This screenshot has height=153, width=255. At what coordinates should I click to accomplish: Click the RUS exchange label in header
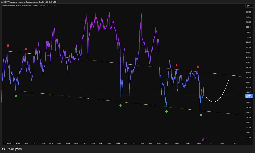click(x=38, y=6)
